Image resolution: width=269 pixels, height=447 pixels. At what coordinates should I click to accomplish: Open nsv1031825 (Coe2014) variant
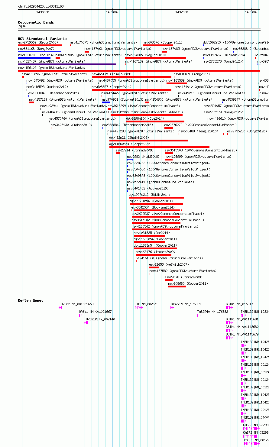[152, 233]
